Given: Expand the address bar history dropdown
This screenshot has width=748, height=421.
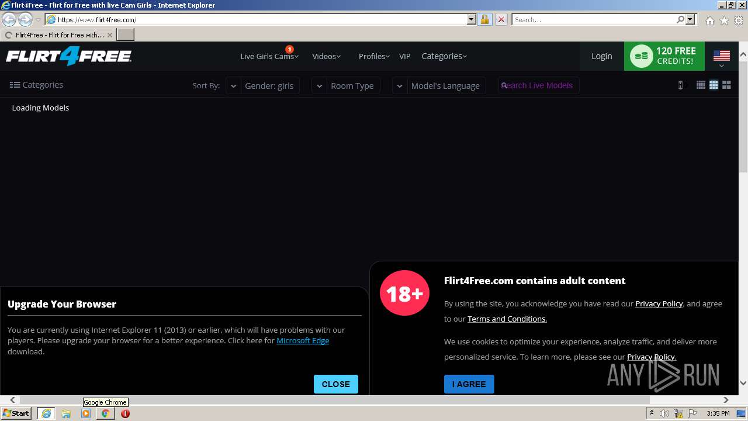Looking at the screenshot, I should 472,19.
